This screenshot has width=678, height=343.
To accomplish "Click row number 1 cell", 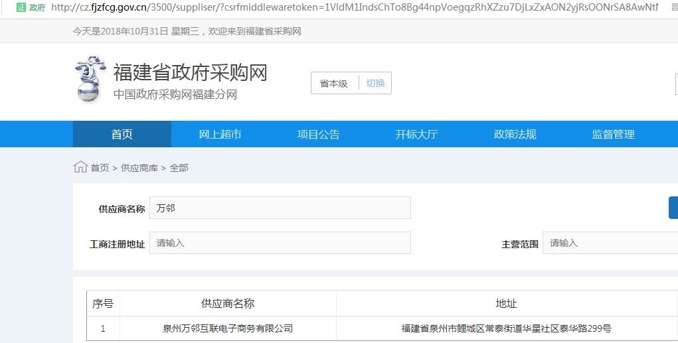I will (x=103, y=329).
